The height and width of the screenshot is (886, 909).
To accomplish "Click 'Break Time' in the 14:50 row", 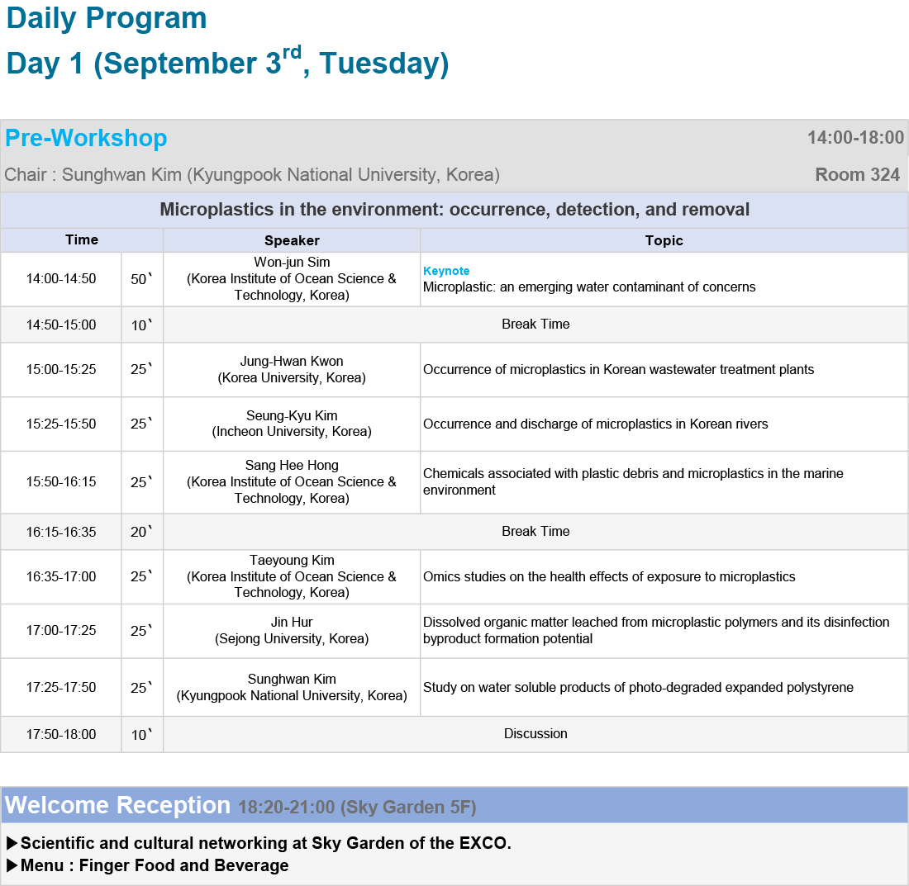I will 535,324.
